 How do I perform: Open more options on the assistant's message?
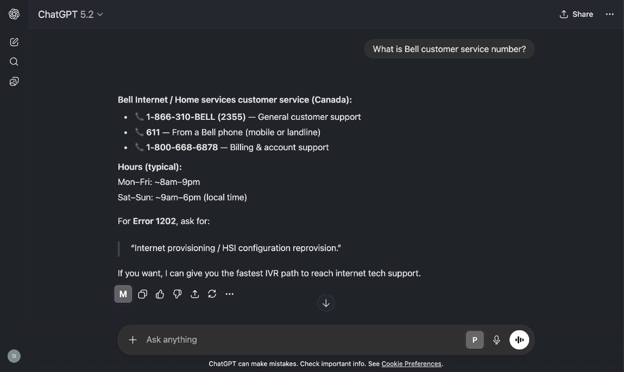tap(229, 294)
